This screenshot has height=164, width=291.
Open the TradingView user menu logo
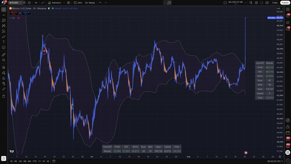coord(4,3)
